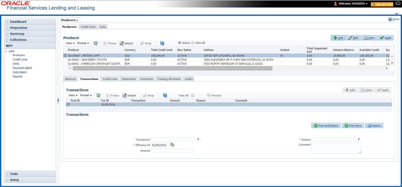
Task: Open Producers in WFP tree
Action: coord(19,55)
